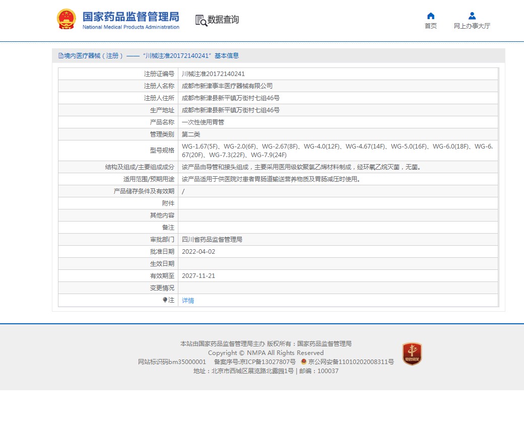Select the 注册人住所 address value
Screen dimensions: 524x429
pos(231,98)
